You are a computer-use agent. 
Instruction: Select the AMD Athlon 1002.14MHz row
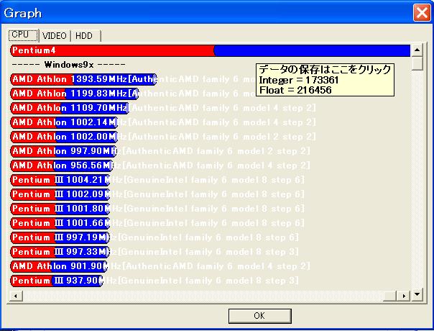click(x=163, y=122)
